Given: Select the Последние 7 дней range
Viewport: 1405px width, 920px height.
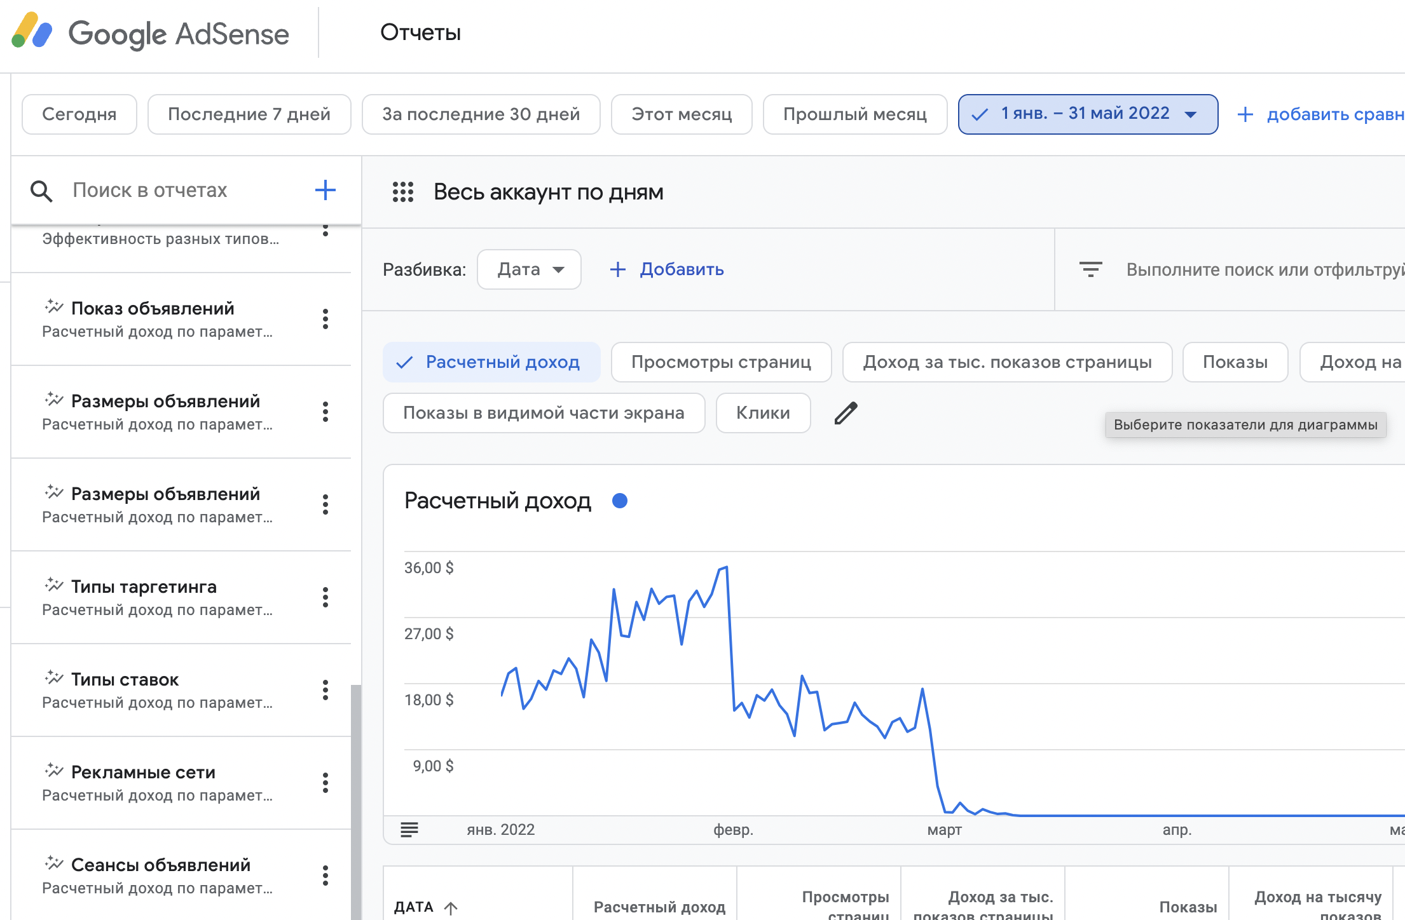Looking at the screenshot, I should [x=249, y=114].
